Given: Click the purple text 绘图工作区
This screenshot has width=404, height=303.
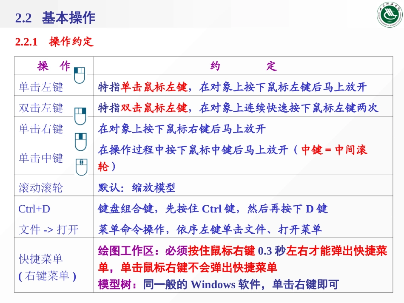Looking at the screenshot, I should coord(126,251).
